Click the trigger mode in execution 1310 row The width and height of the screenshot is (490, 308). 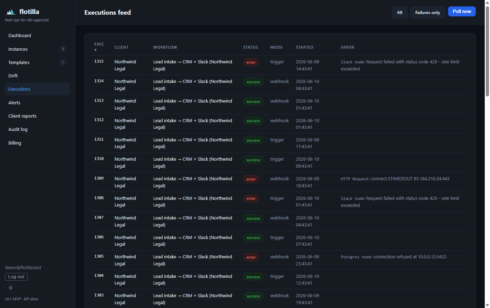(277, 159)
